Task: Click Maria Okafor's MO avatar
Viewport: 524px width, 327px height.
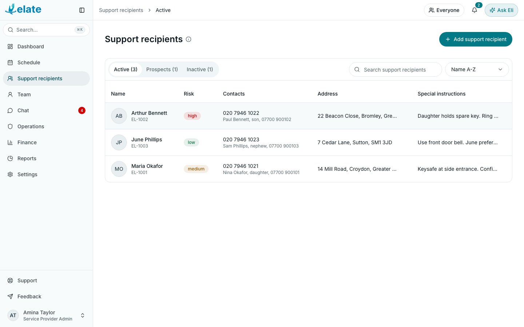Action: (x=119, y=169)
